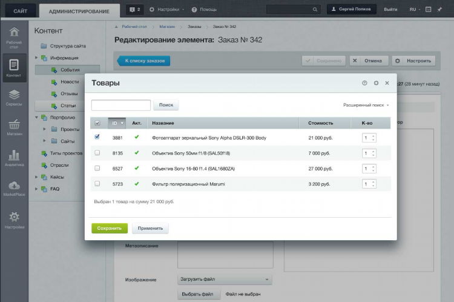Click the pin icon in top bar
This screenshot has width=454, height=302.
(439, 9)
